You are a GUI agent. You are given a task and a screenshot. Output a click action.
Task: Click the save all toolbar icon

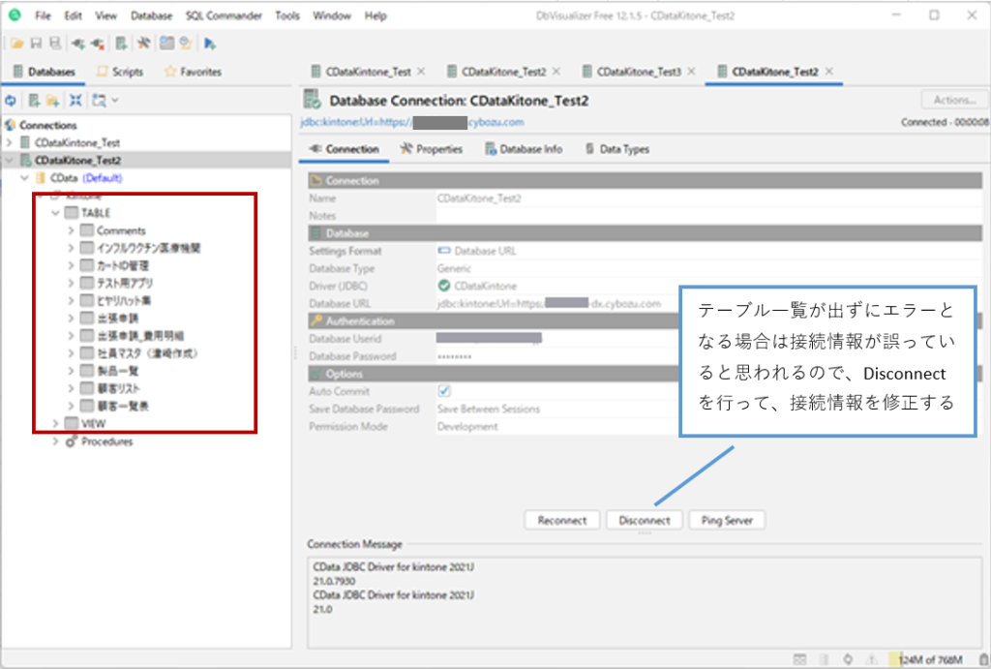[55, 44]
